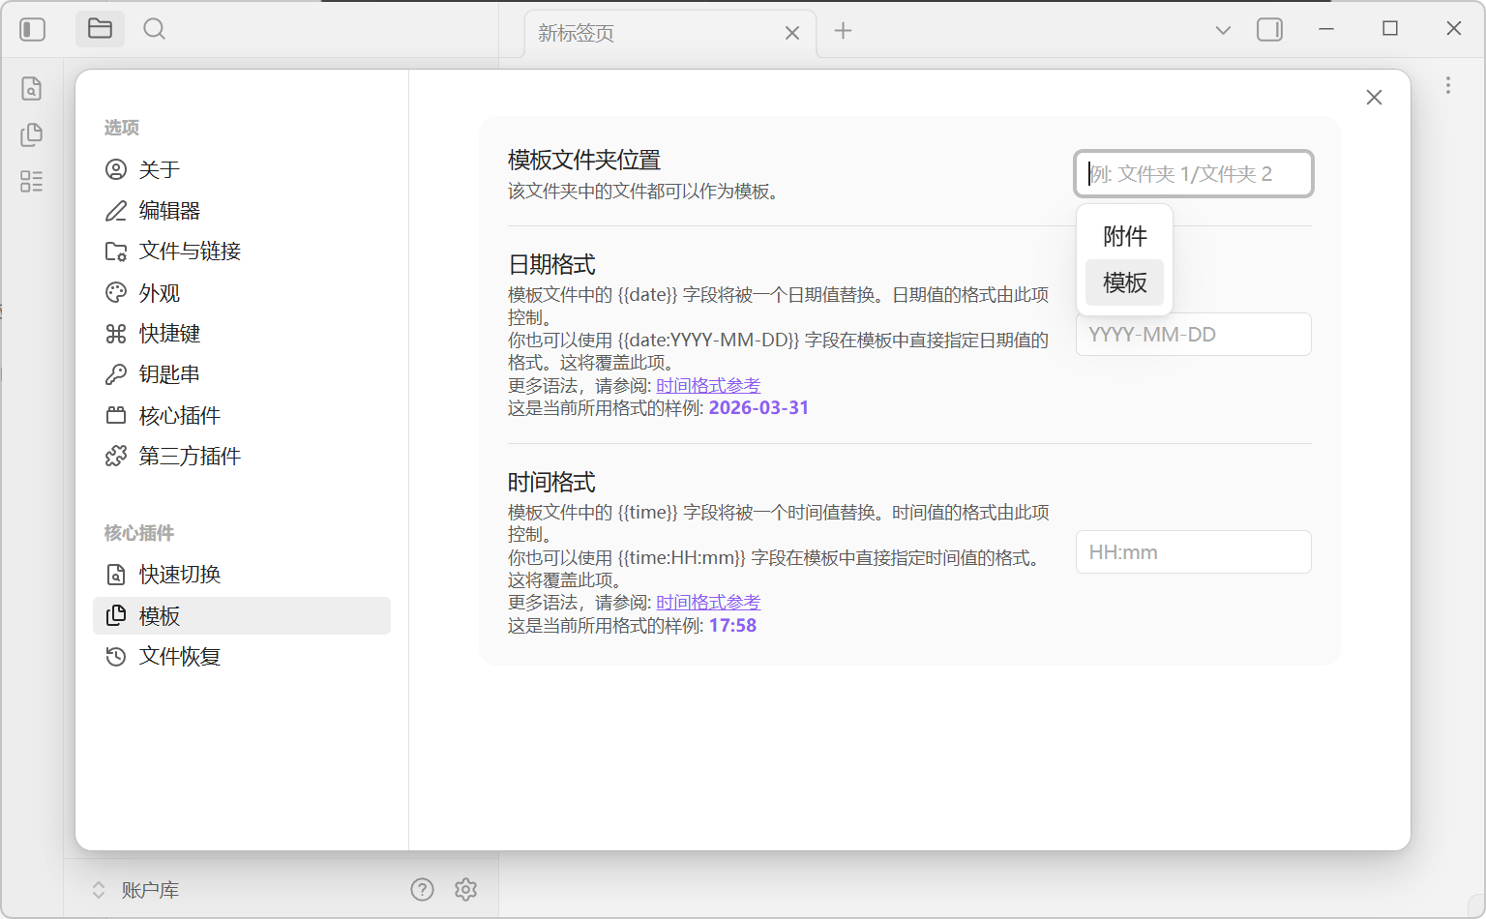The height and width of the screenshot is (919, 1486).
Task: Choose 模板 from folder suggestions
Action: (1124, 282)
